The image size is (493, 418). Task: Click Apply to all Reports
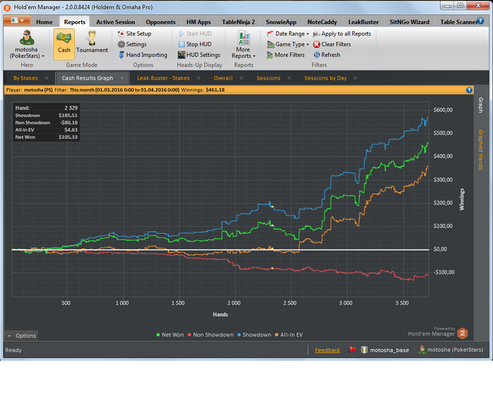pyautogui.click(x=342, y=34)
